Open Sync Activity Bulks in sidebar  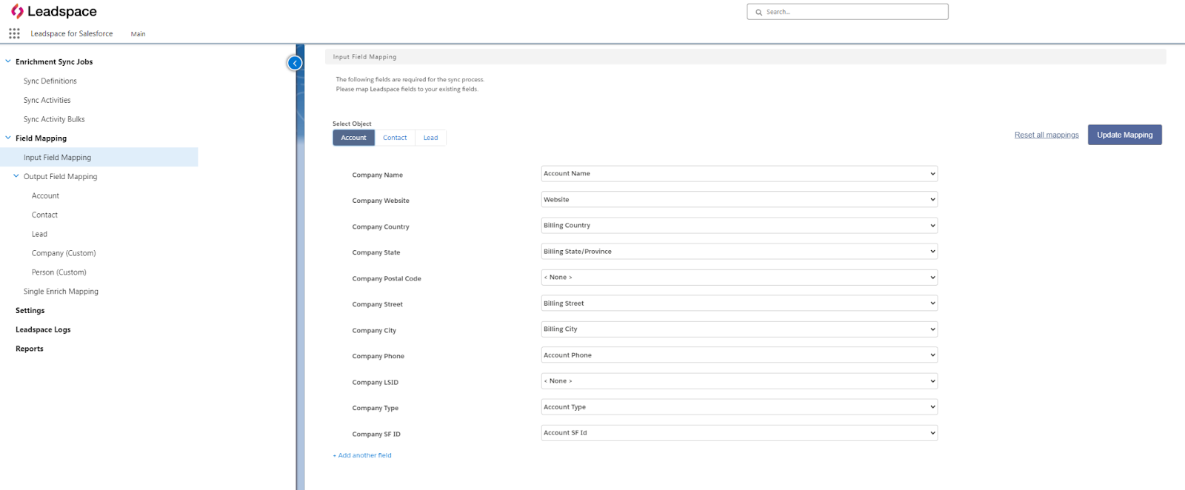[54, 119]
